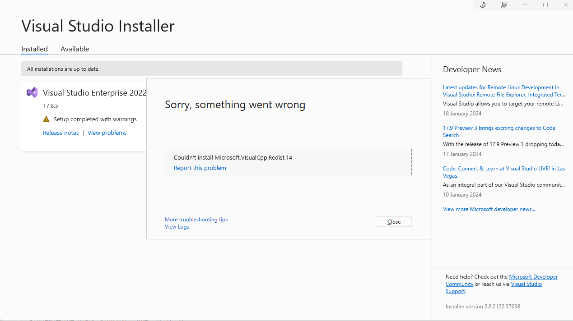573x321 pixels.
Task: Click the setup warning triangle icon
Action: point(46,119)
